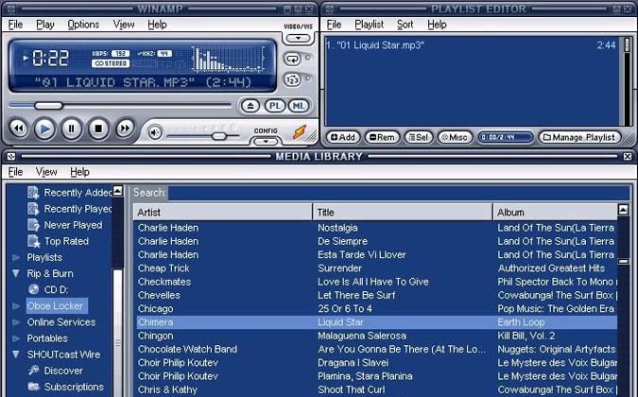Image resolution: width=638 pixels, height=397 pixels.
Task: Open the Options menu
Action: [83, 25]
